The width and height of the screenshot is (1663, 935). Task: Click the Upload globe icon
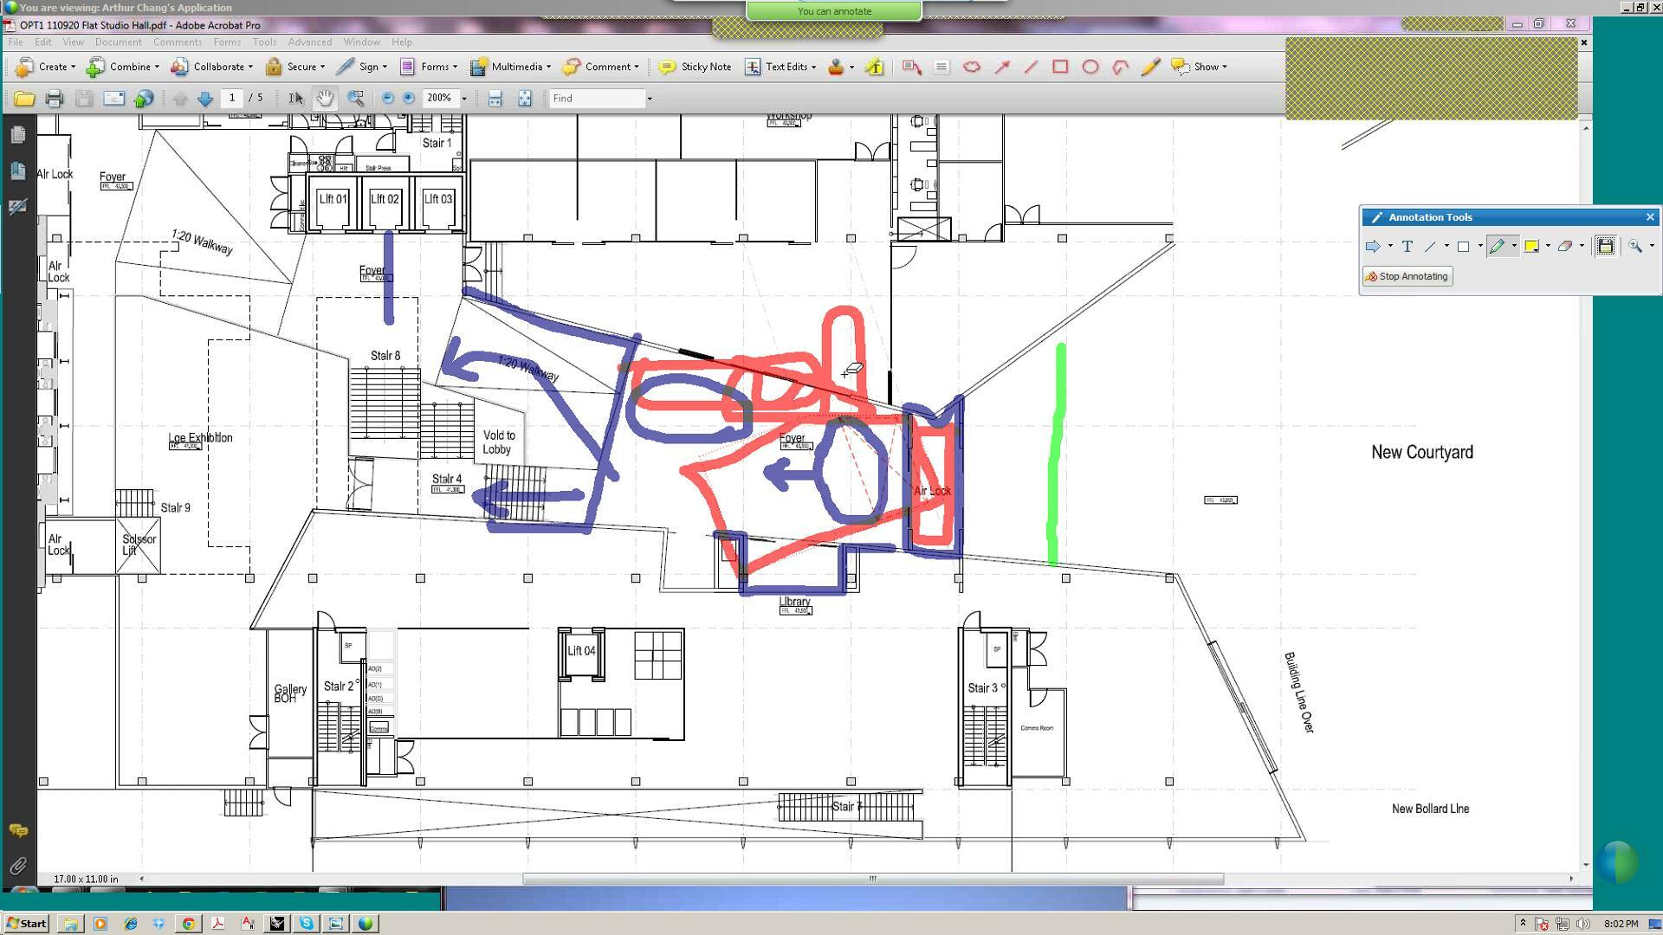144,99
